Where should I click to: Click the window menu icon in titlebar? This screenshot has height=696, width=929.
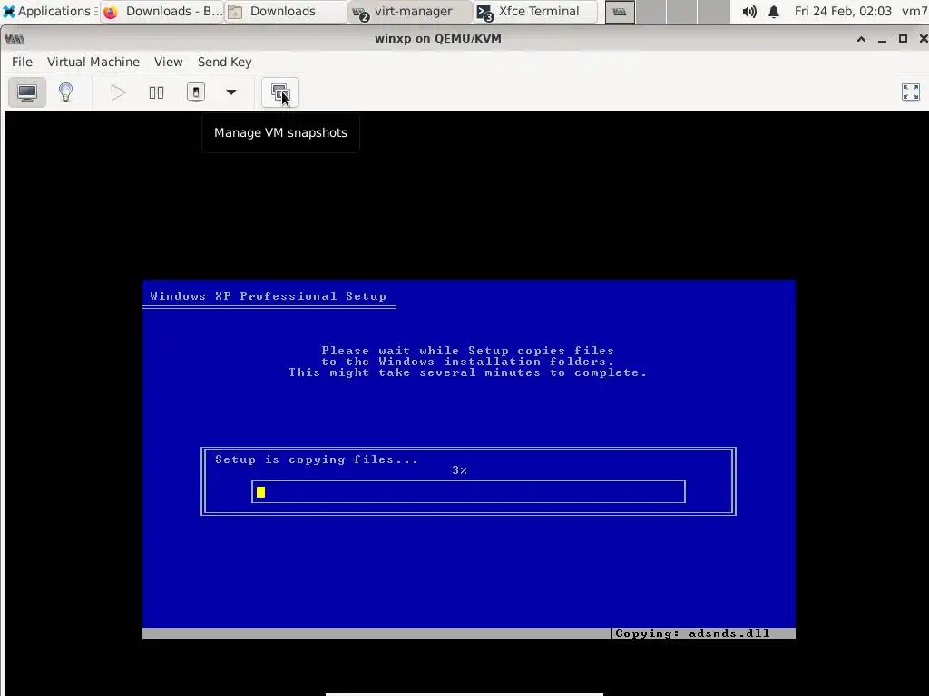15,39
